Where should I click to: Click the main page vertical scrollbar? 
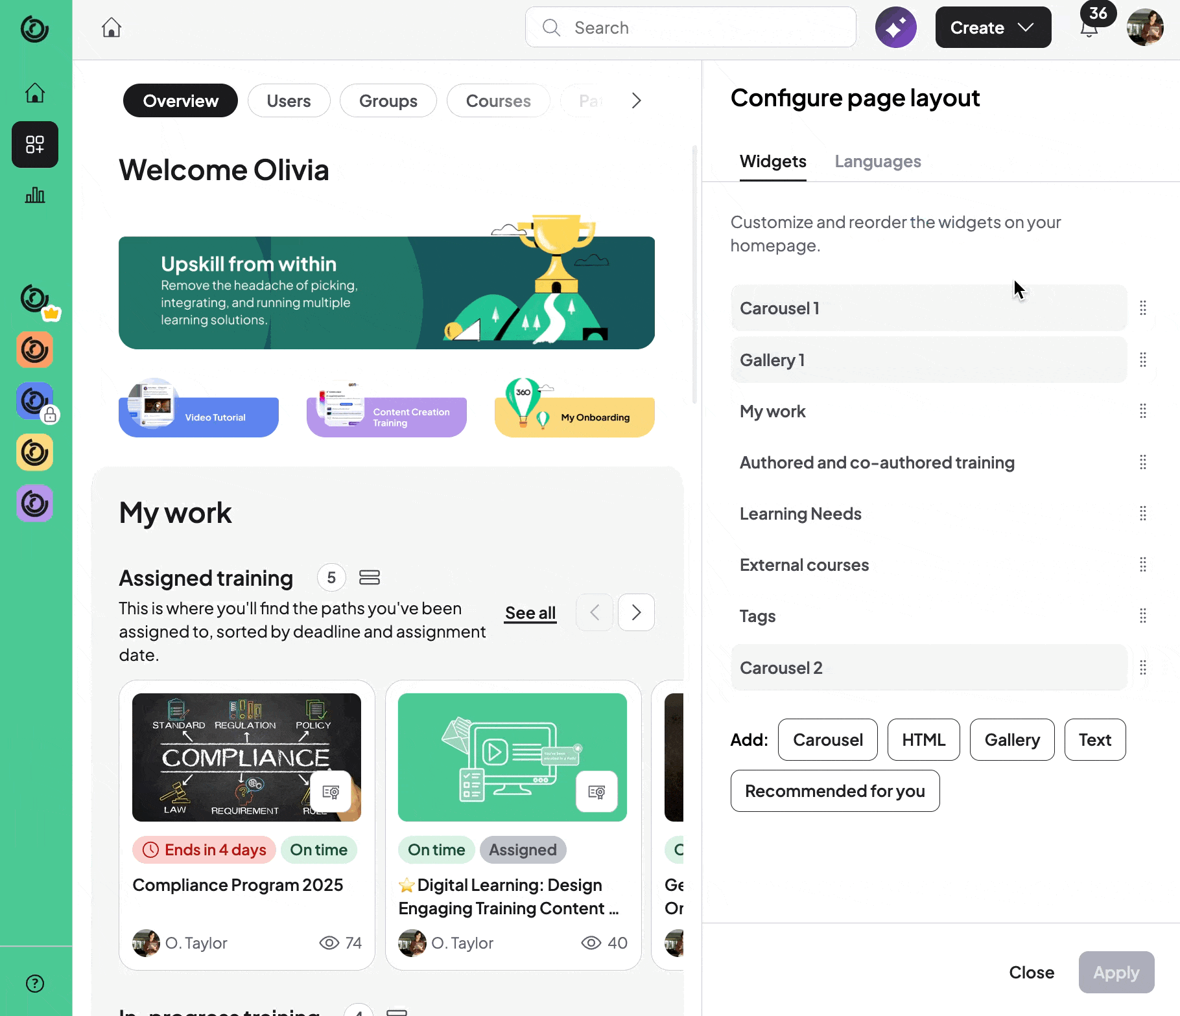click(x=694, y=275)
